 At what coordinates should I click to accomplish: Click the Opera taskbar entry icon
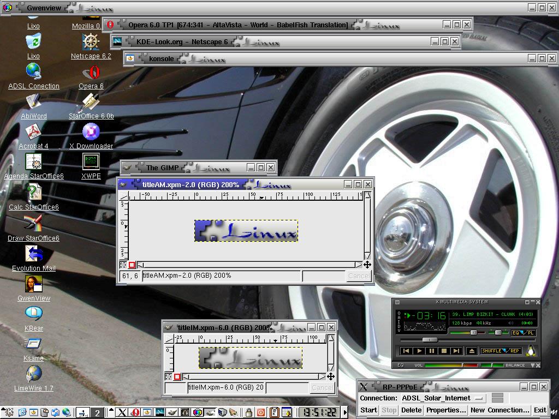[x=135, y=412]
